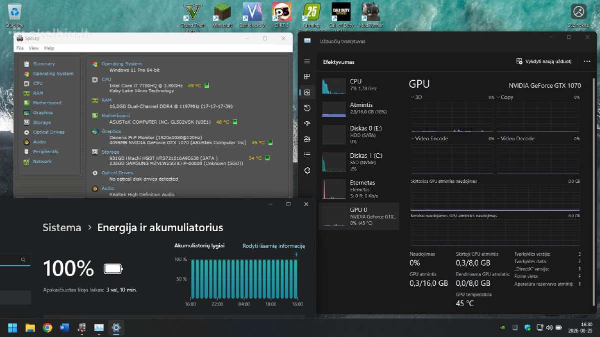Open Microsoft Word from the taskbar
This screenshot has width=600, height=337.
tap(64, 328)
